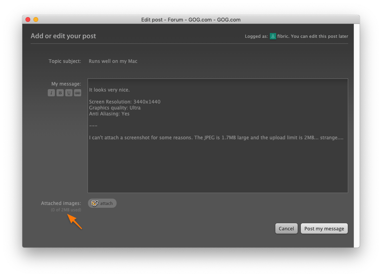The image size is (382, 277).
Task: Minimize the window with the yellow button
Action: [x=36, y=20]
